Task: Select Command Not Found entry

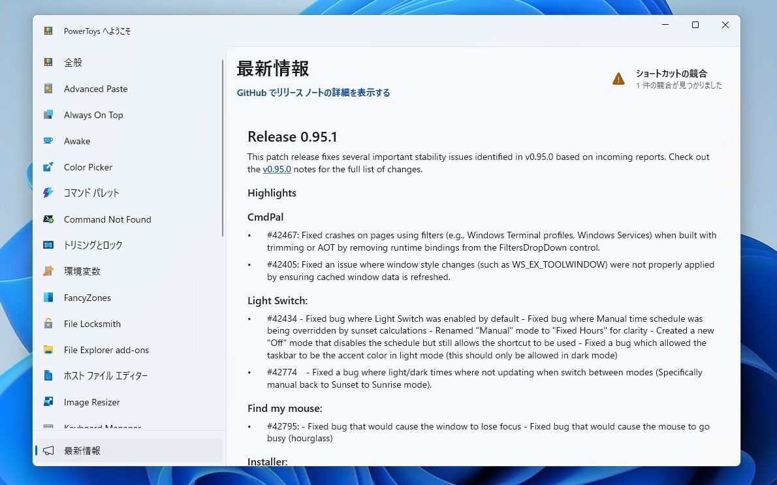Action: click(x=129, y=219)
